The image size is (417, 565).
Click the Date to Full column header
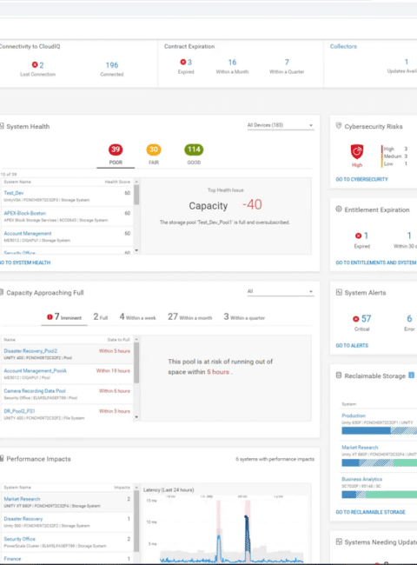point(119,340)
